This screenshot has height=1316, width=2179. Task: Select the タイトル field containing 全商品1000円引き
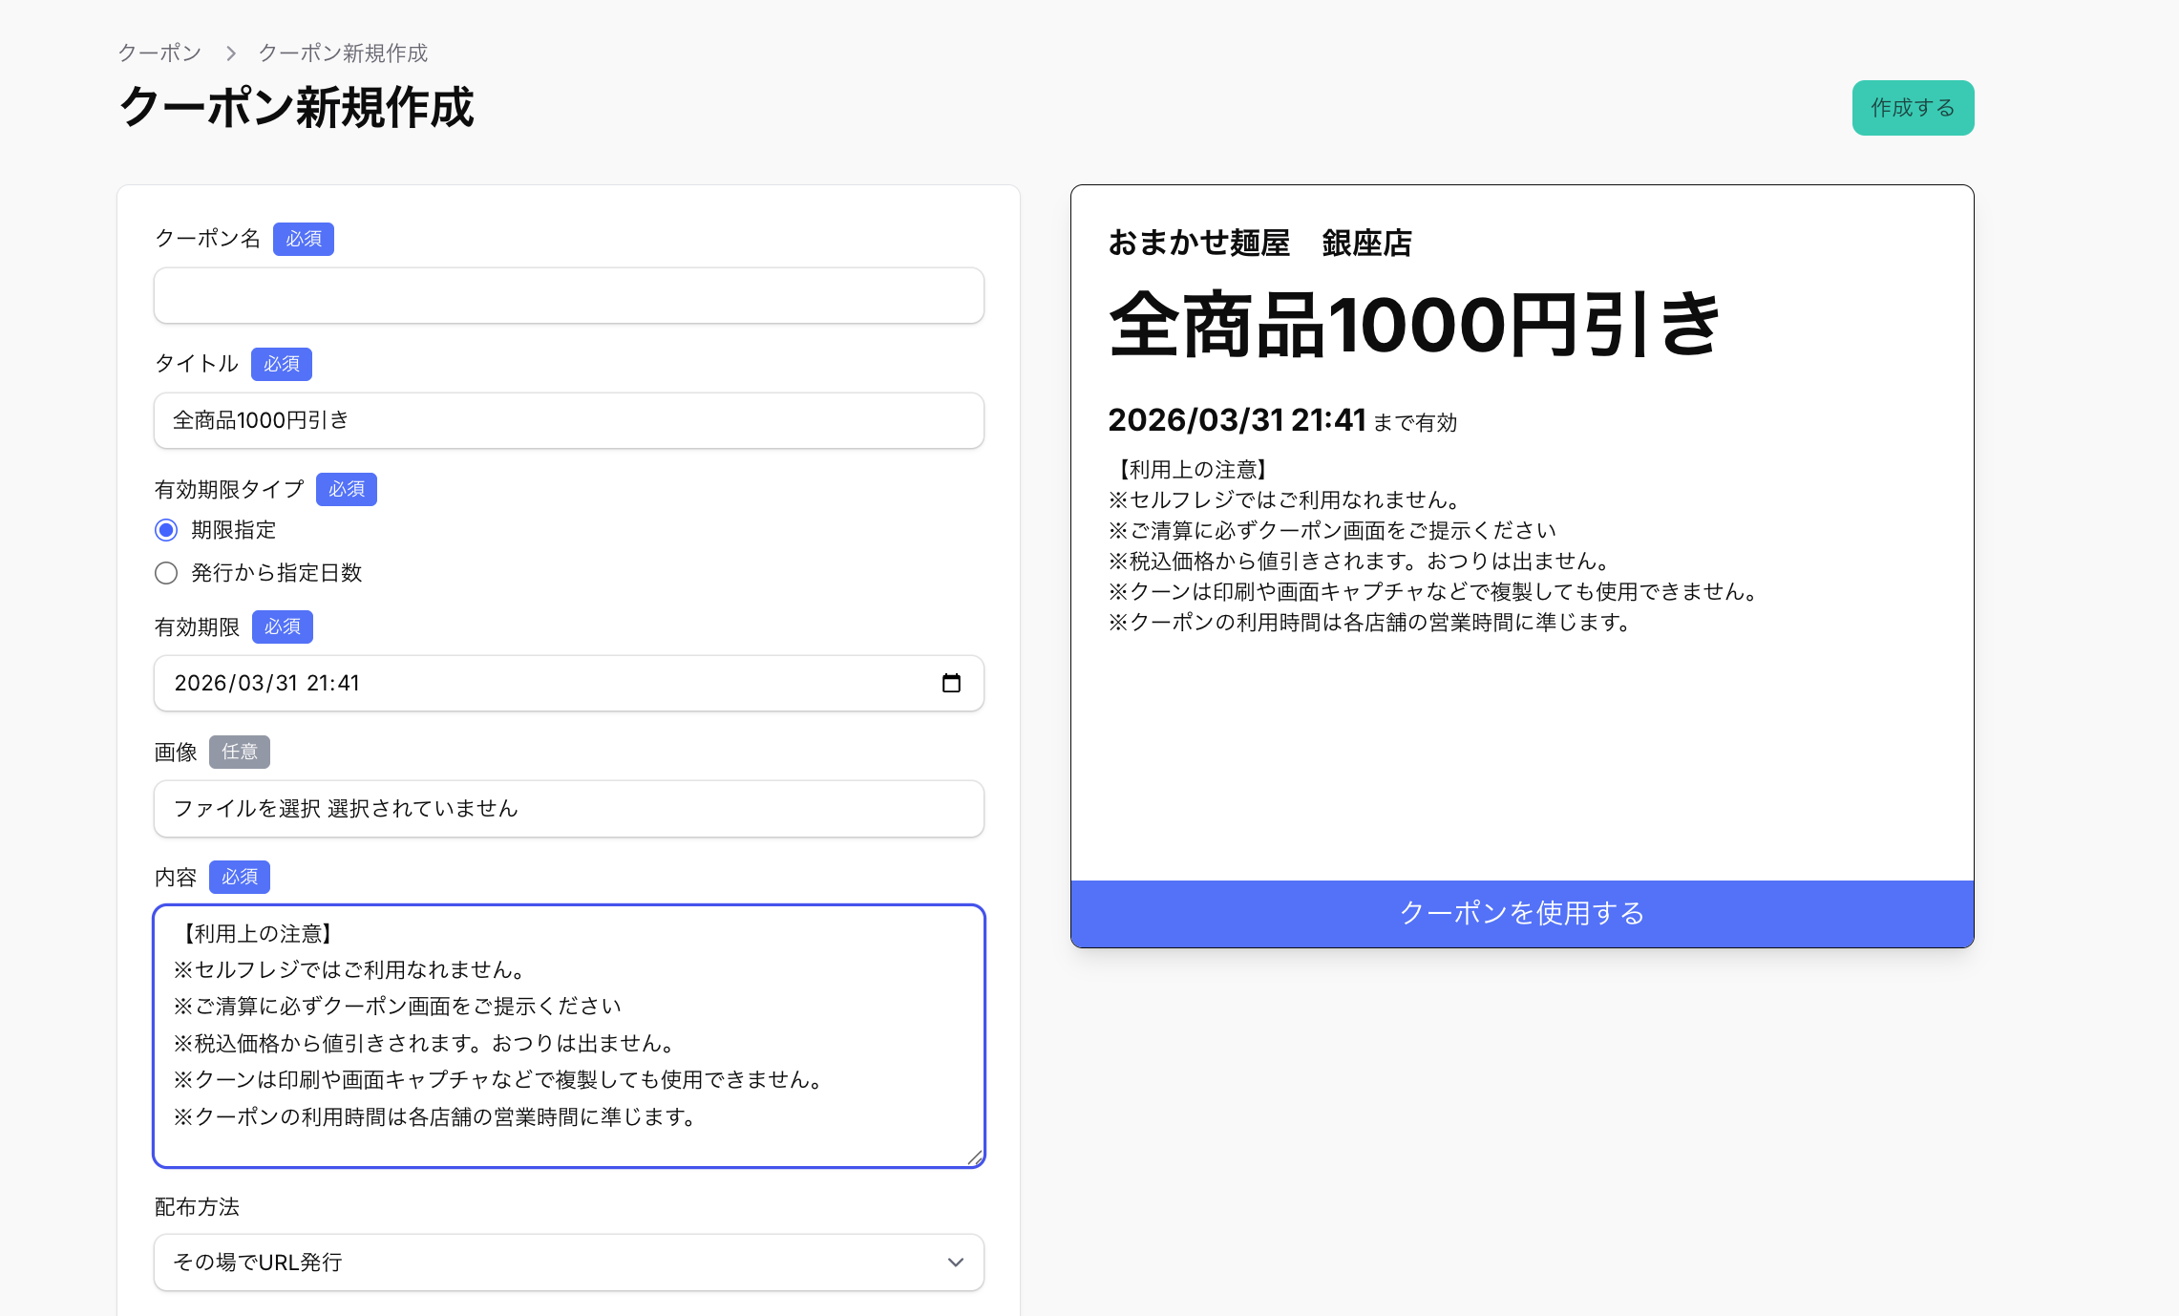pos(568,420)
